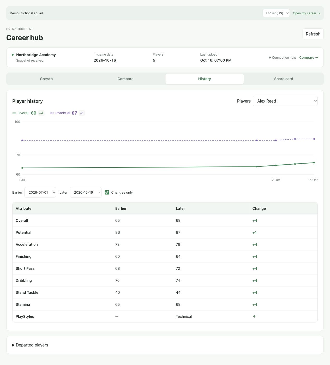
Task: Open the Later date dropdown
Action: (86, 192)
